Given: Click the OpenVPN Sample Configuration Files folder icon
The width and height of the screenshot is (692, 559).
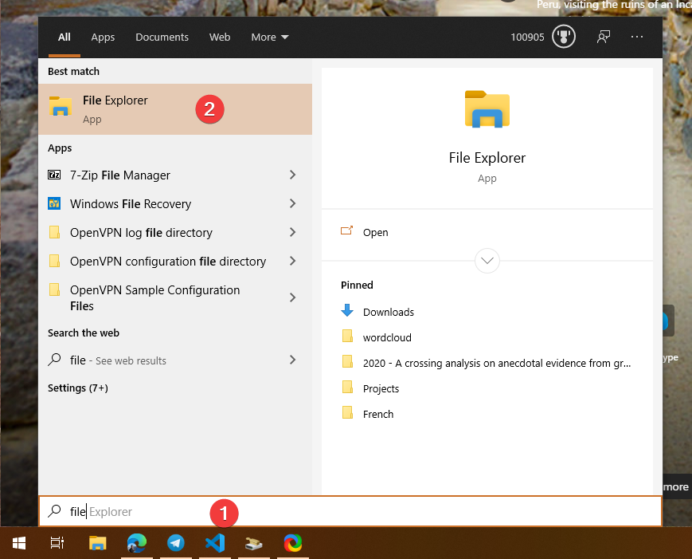Looking at the screenshot, I should [54, 289].
